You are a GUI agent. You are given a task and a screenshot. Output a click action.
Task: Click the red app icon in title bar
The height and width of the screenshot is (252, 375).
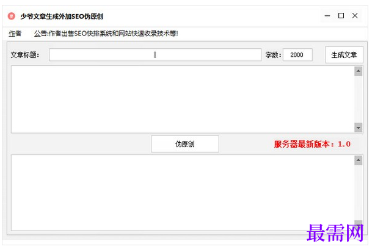[x=12, y=16]
